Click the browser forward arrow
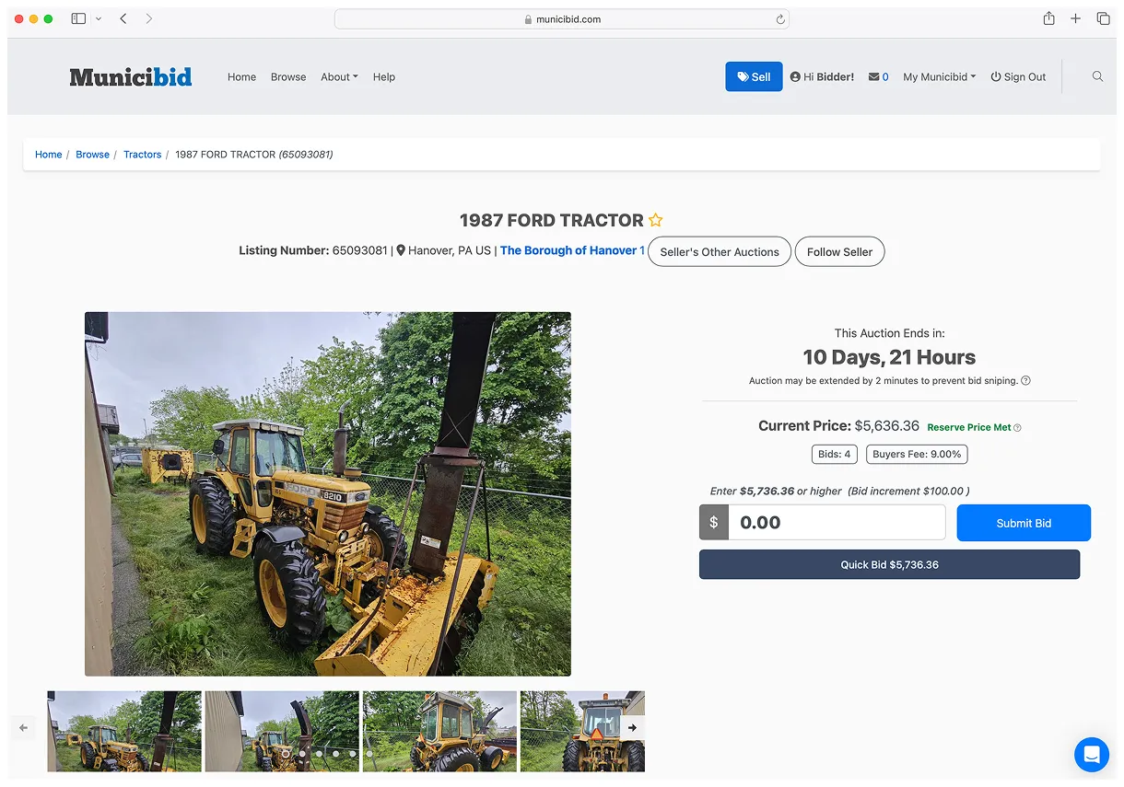Viewport: 1124px width, 787px height. 149,18
